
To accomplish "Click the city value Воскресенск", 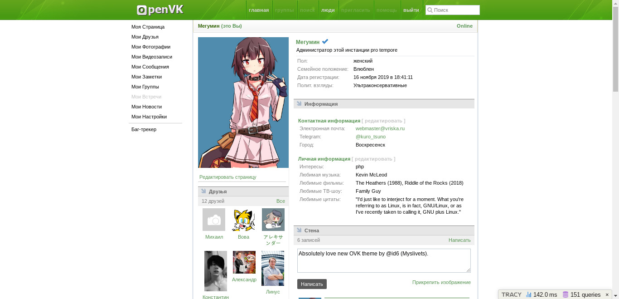I will click(370, 145).
